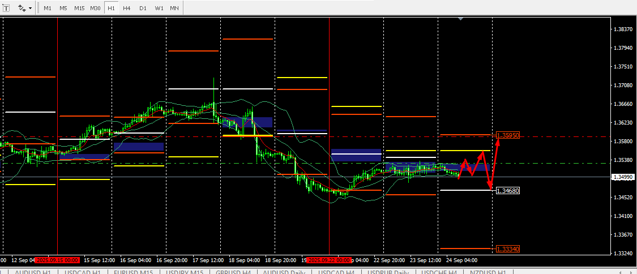Screen dimensions: 637x274
Task: Open the arrows tool dropdown arrow
Action: tap(30, 8)
